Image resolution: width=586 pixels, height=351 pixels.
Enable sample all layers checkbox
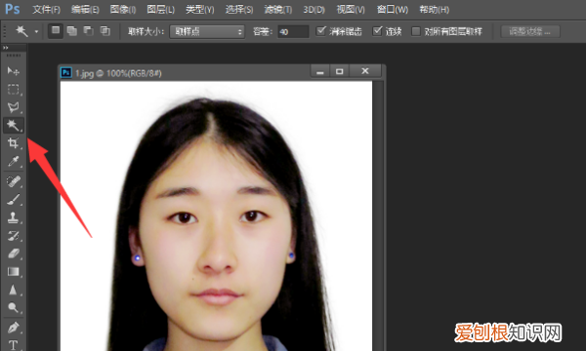416,31
